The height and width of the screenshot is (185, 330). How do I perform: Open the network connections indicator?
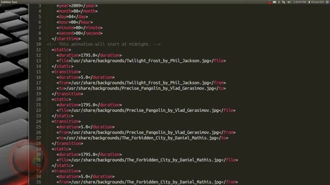284,2
